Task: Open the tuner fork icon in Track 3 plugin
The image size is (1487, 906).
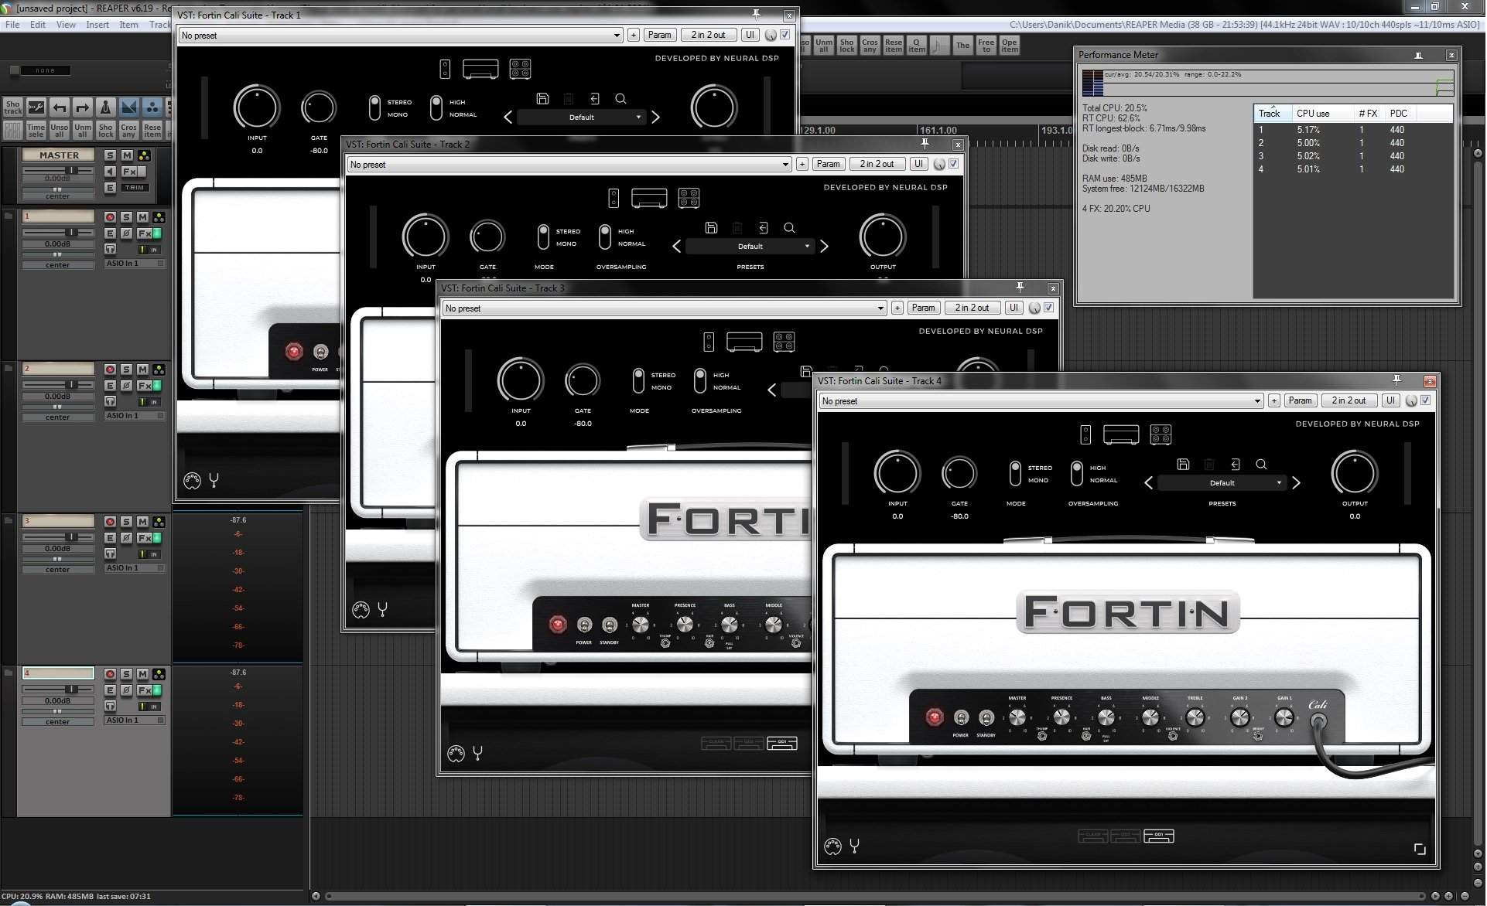Action: (478, 754)
